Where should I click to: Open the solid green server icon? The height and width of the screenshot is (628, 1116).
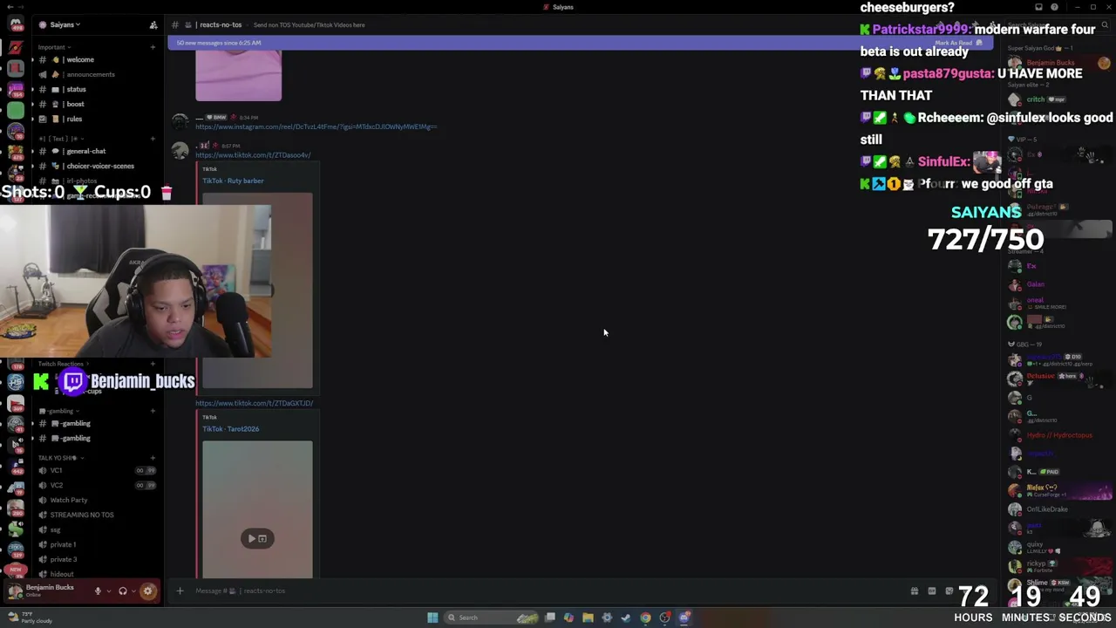coord(15,110)
